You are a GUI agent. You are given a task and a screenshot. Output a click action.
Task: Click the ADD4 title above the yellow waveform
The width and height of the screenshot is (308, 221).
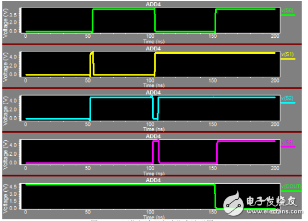(x=153, y=49)
